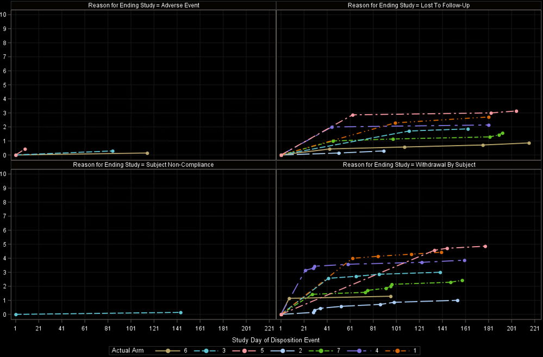The height and width of the screenshot is (357, 543).
Task: Select the 'Actual Arm' legend title
Action: tap(127, 350)
